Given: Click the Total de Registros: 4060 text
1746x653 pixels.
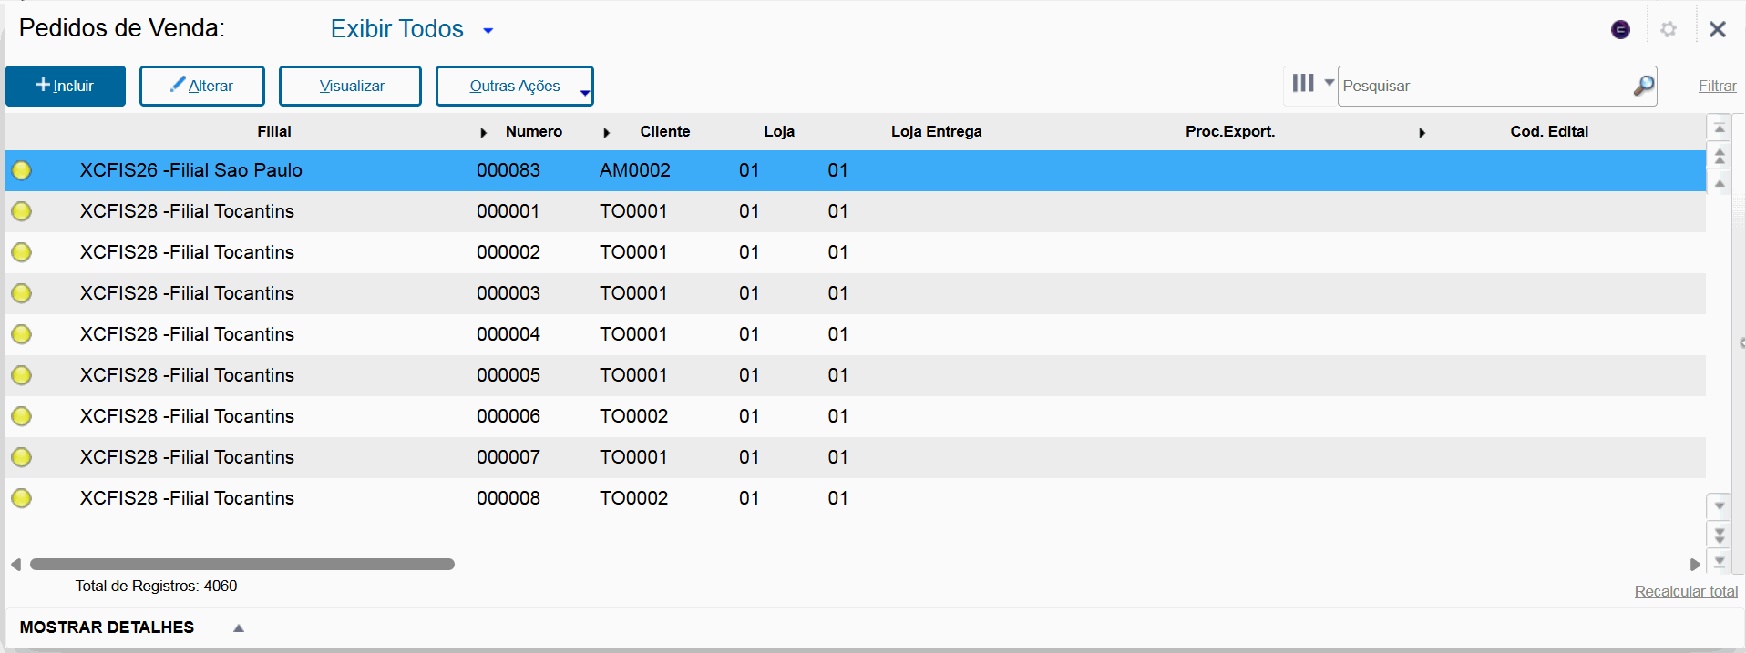Looking at the screenshot, I should pos(156,586).
